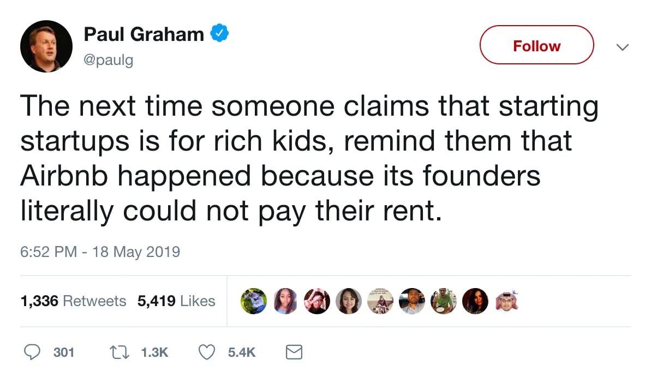Click the 5.4K likes count
This screenshot has height=383, width=657.
[242, 352]
